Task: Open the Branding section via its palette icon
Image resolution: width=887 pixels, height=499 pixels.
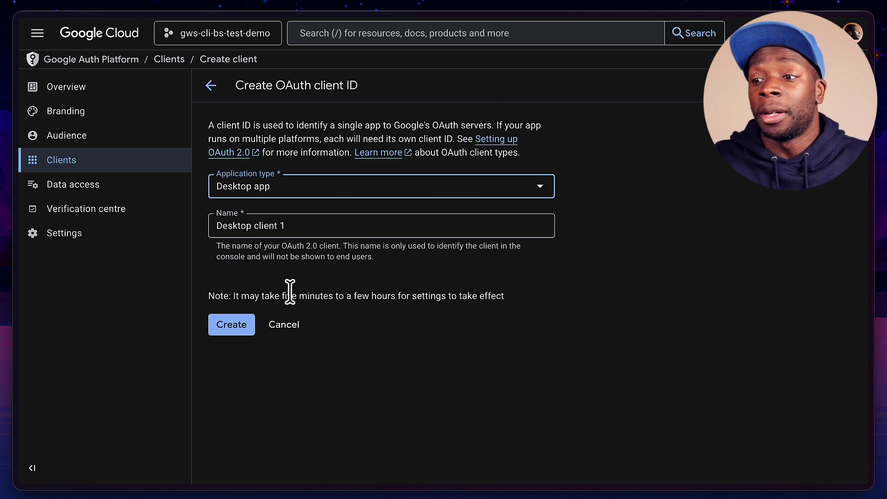Action: (x=32, y=111)
